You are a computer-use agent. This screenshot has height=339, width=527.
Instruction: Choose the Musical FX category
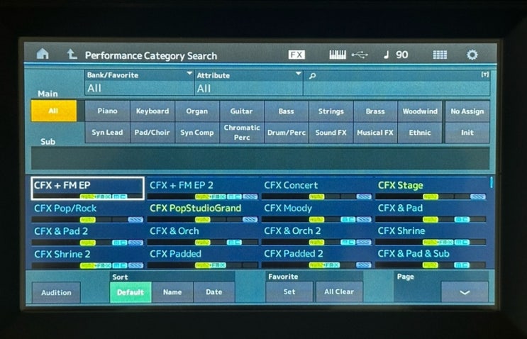click(375, 133)
